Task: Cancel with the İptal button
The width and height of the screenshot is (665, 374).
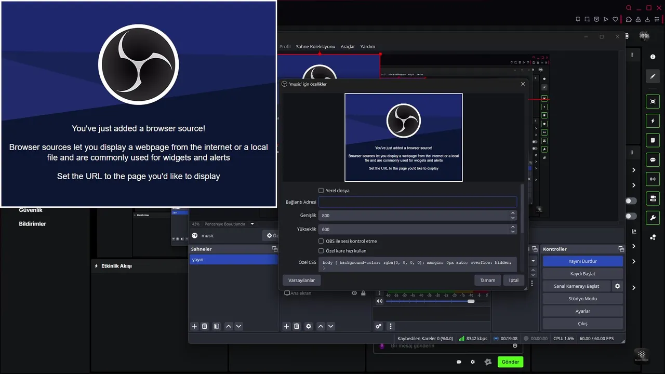Action: 514,280
